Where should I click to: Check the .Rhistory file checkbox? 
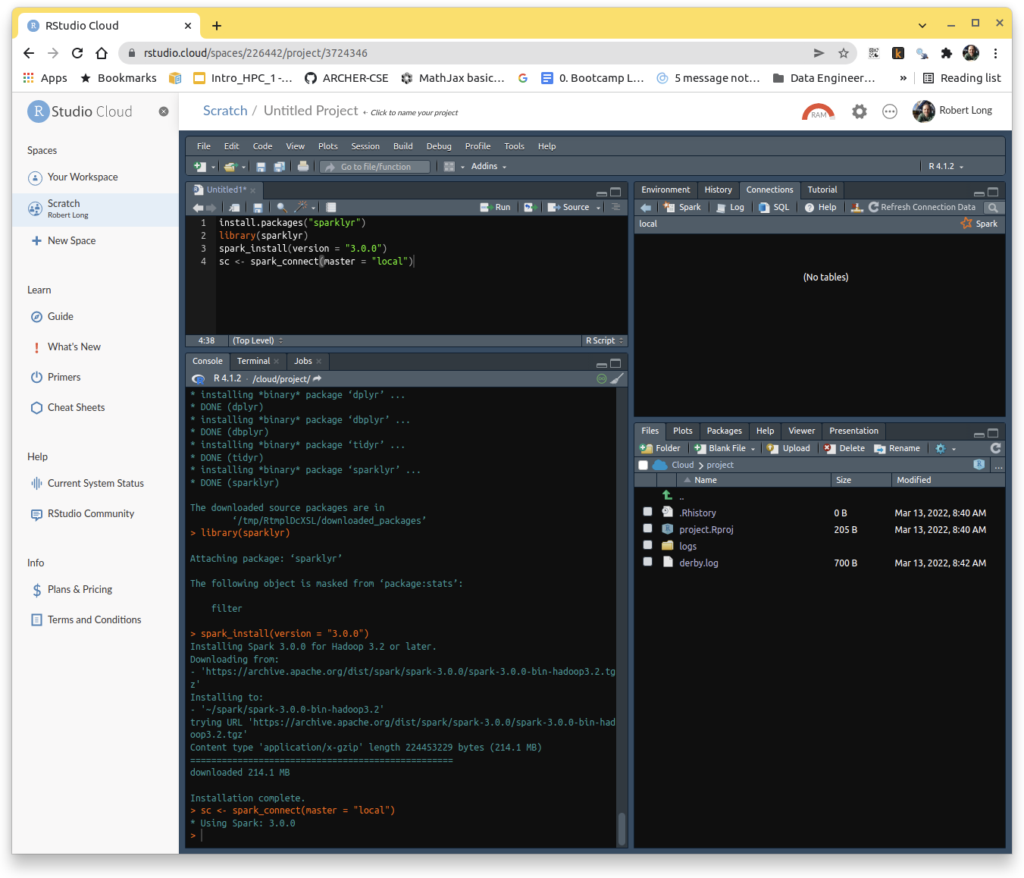[647, 512]
